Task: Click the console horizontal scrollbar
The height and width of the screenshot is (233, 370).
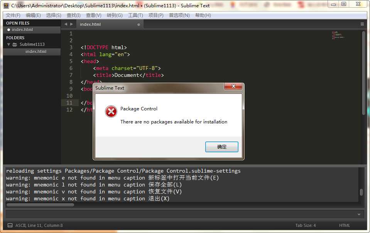Action: click(x=40, y=205)
